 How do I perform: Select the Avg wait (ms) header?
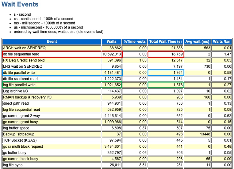coord(197,42)
